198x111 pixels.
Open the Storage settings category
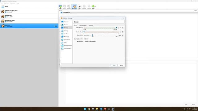pyautogui.click(x=67, y=31)
